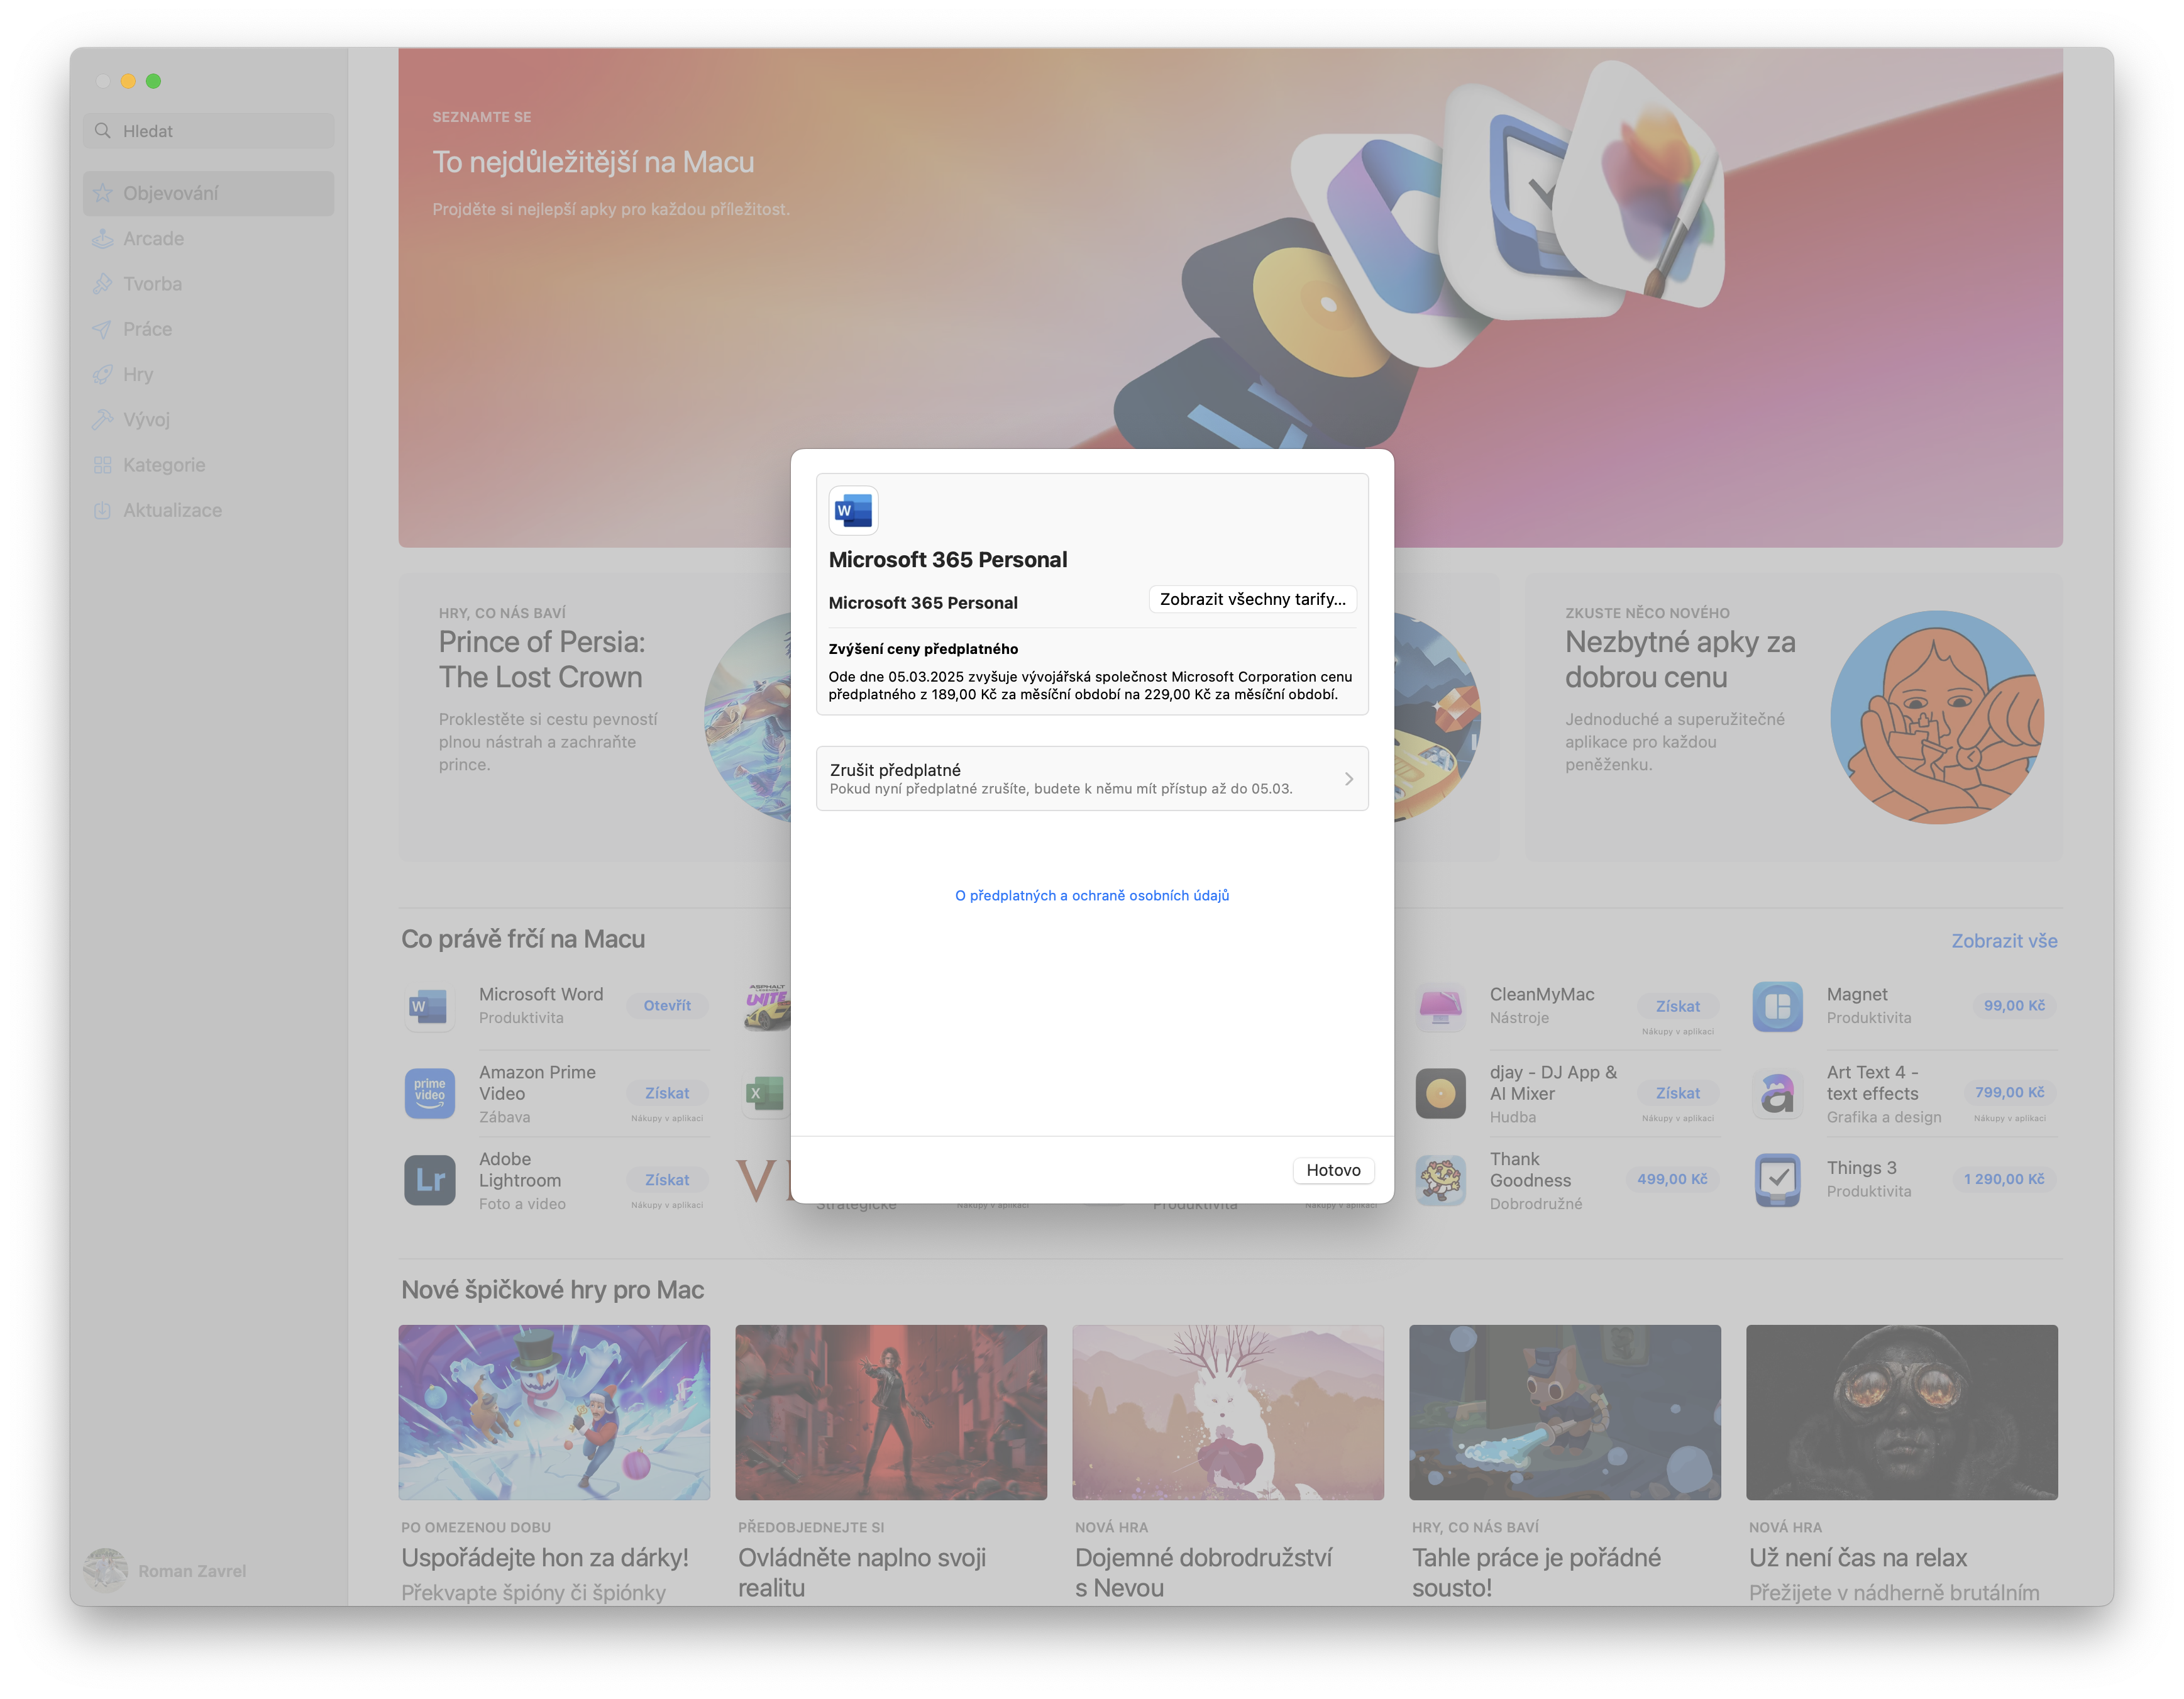Click the Microsoft Word icon in subscription dialog
The height and width of the screenshot is (1699, 2184).
(x=853, y=511)
